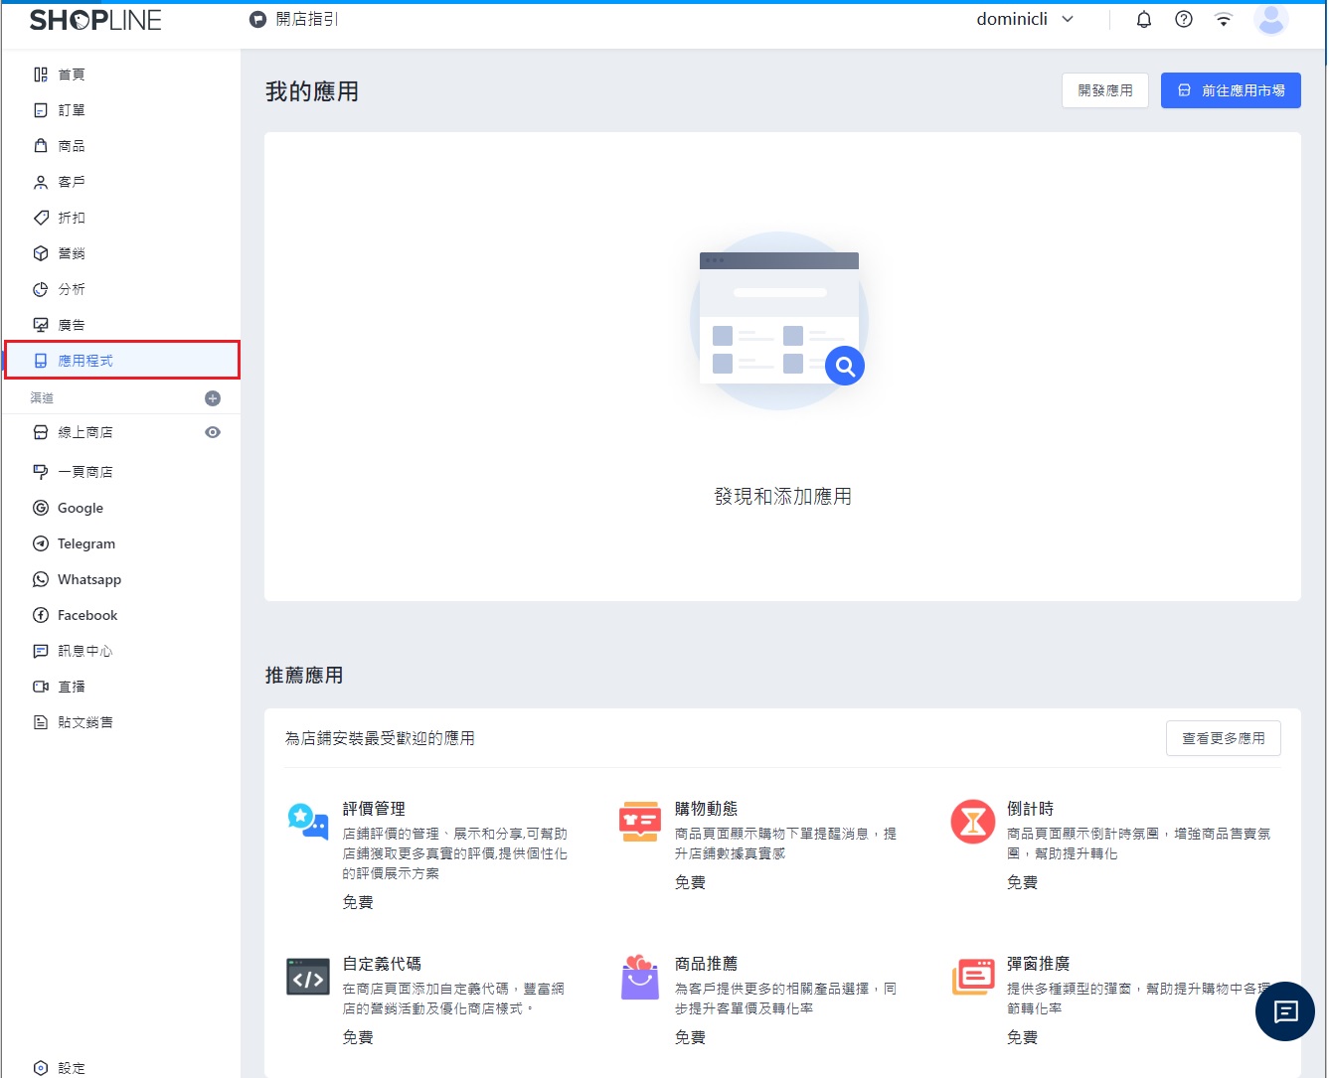Open the live chat bubble widget

point(1285,1011)
